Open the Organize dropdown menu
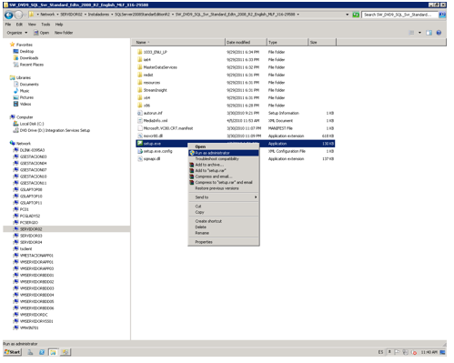The image size is (454, 363). point(17,33)
